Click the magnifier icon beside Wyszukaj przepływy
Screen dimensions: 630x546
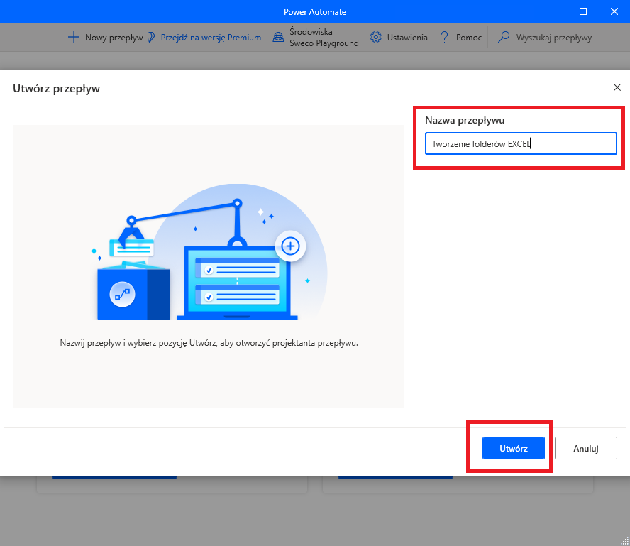click(x=504, y=38)
